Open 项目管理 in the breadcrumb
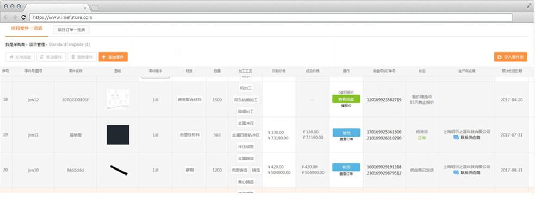Screen dimensions: 535x201 [37, 44]
